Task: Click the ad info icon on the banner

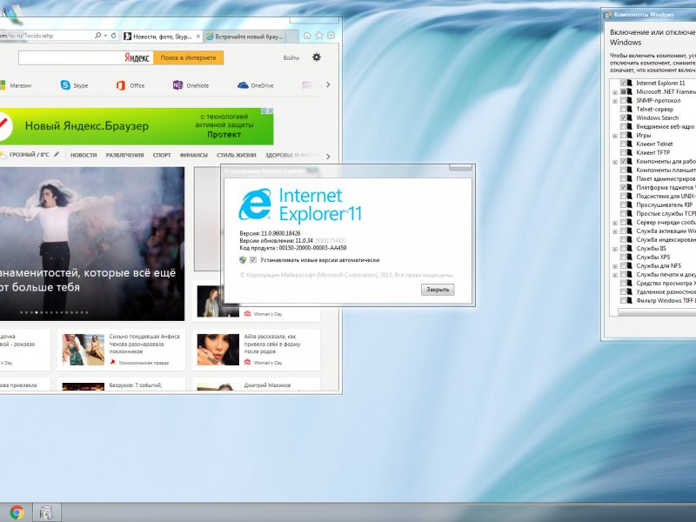Action: pos(264,110)
